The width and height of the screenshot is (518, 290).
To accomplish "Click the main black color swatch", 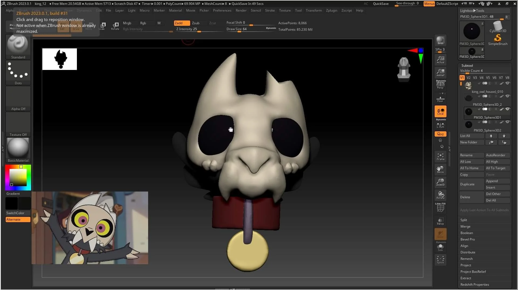I will [12, 203].
